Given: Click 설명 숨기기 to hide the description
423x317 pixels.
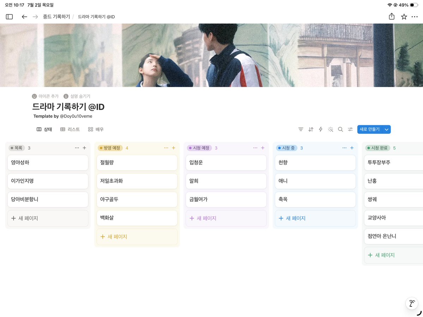Looking at the screenshot, I should tap(77, 96).
